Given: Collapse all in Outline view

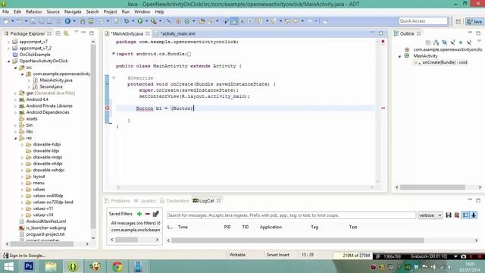Looking at the screenshot, I should pos(428,42).
